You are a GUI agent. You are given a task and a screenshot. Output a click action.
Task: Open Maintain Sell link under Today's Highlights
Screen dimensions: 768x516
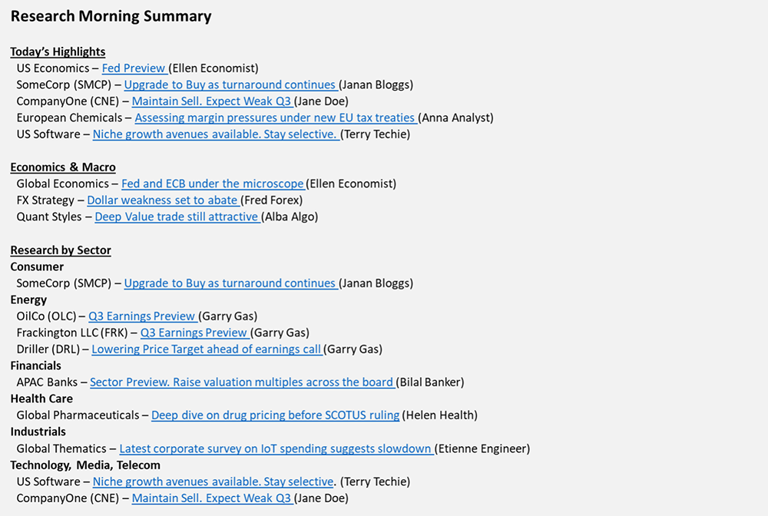(213, 101)
